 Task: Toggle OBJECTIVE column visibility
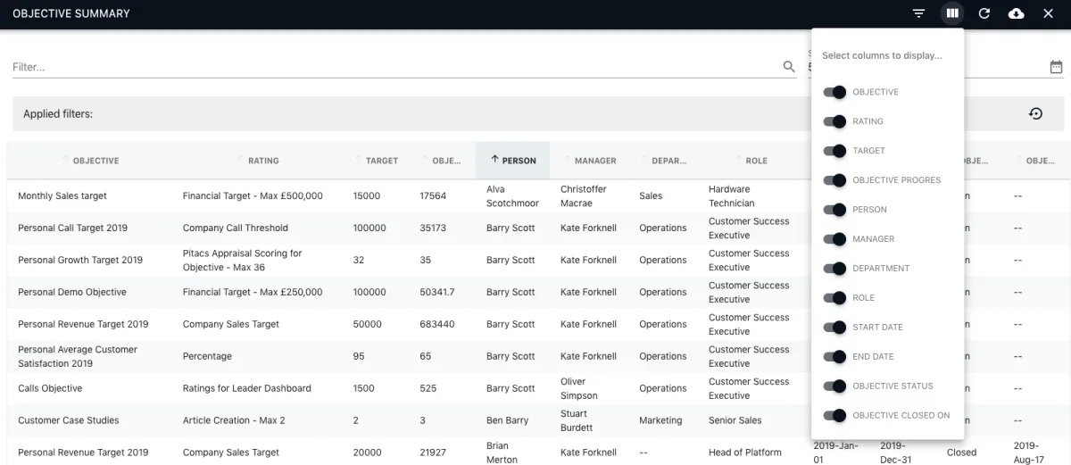tap(834, 92)
